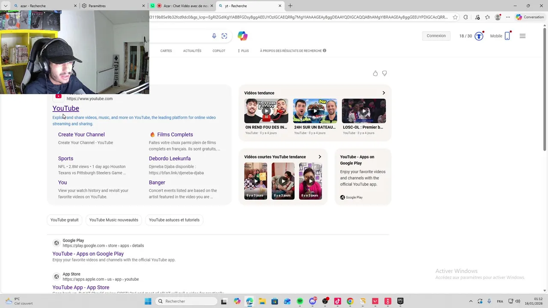Screen dimensions: 548x308
Task: Open the Plus dropdown in the search menu
Action: (x=243, y=50)
